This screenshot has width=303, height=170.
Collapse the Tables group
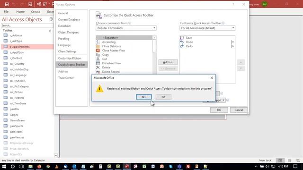pos(50,30)
